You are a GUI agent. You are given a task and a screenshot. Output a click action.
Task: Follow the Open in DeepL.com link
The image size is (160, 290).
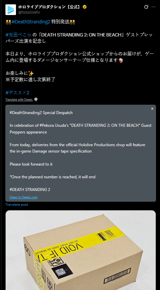[x=24, y=197]
